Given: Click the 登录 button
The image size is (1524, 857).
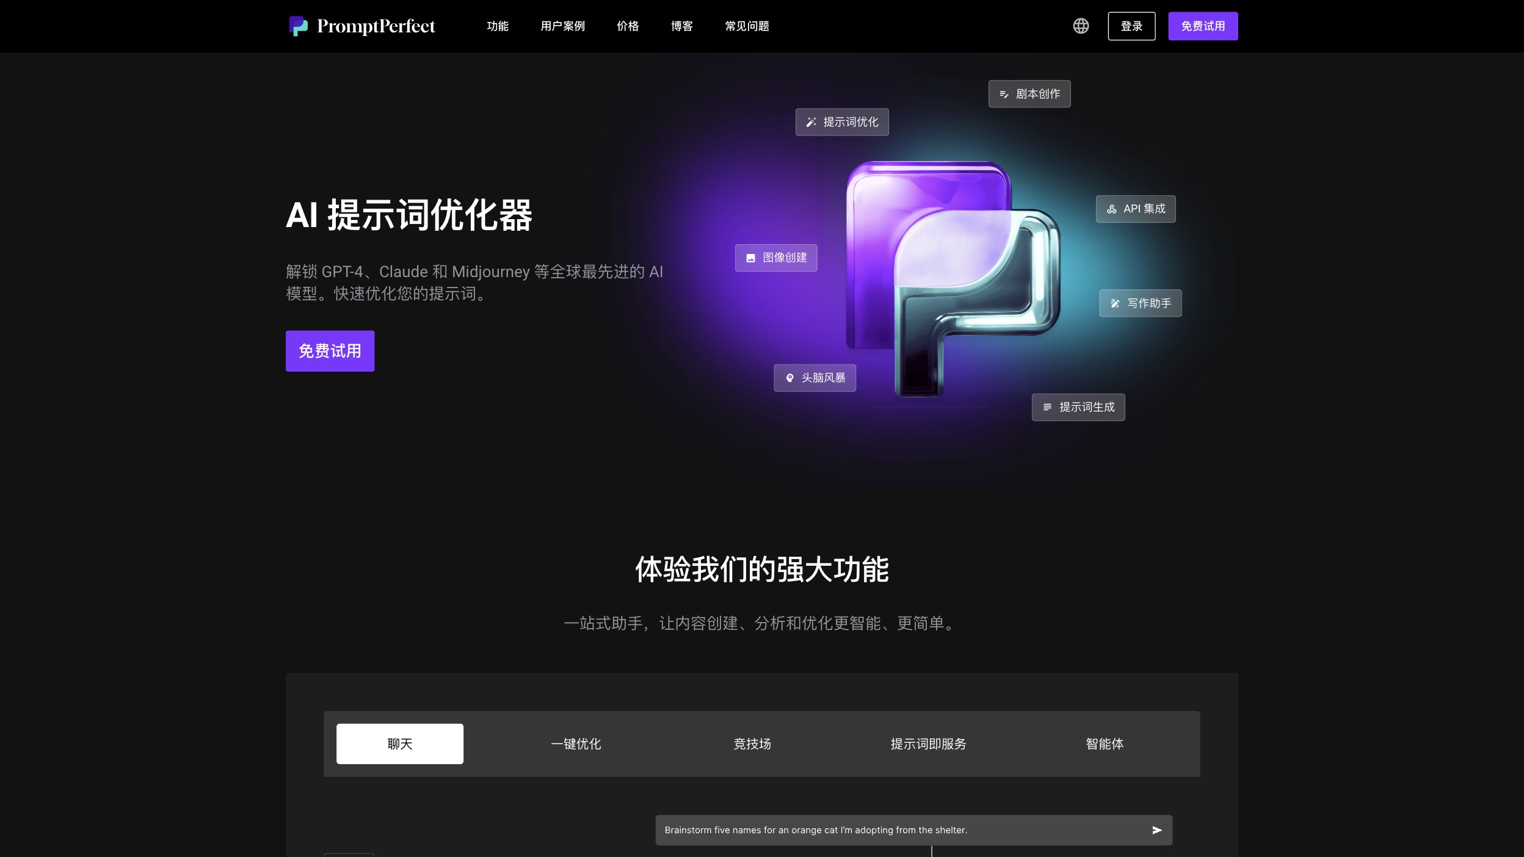Looking at the screenshot, I should pos(1131,26).
